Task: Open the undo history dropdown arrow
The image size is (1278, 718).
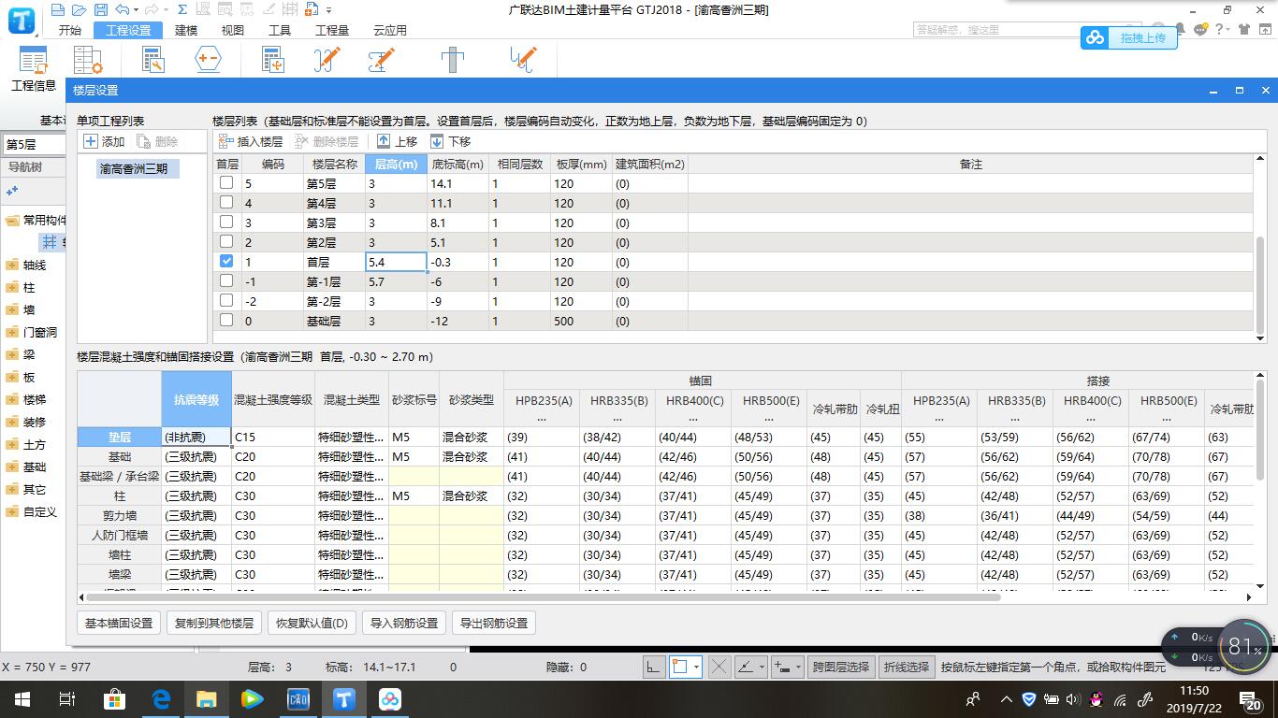Action: click(x=137, y=10)
